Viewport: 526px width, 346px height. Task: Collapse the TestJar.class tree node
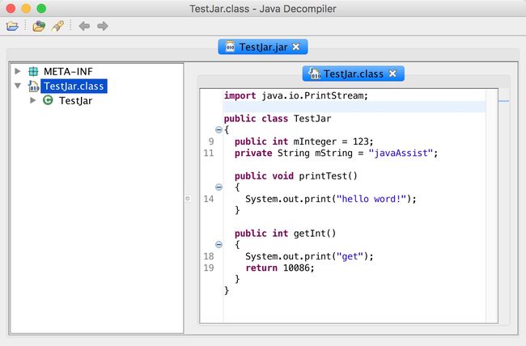[18, 86]
